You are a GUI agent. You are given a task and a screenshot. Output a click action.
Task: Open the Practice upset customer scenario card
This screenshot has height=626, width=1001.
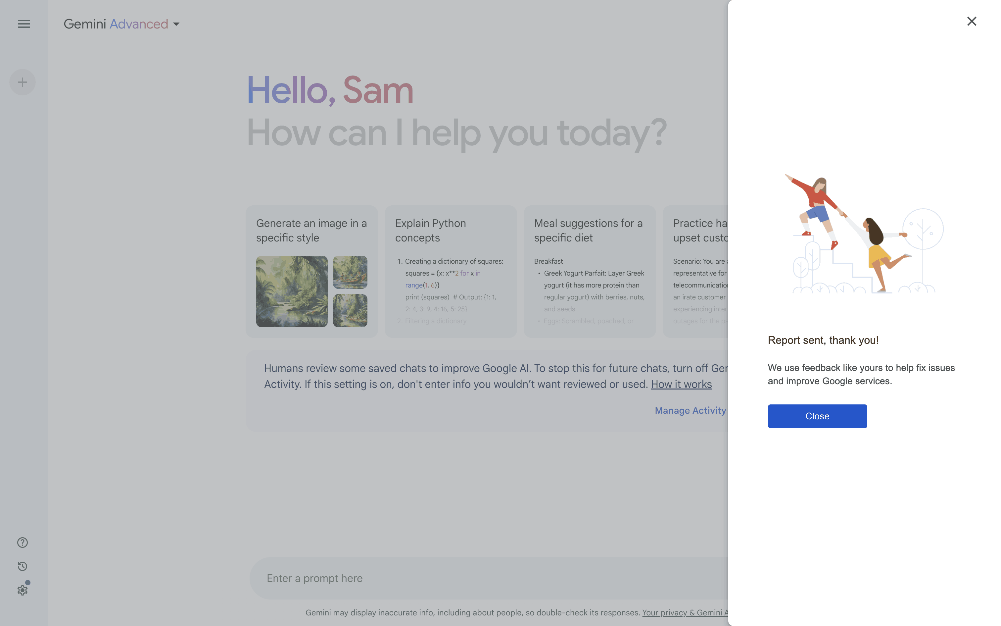pyautogui.click(x=695, y=272)
